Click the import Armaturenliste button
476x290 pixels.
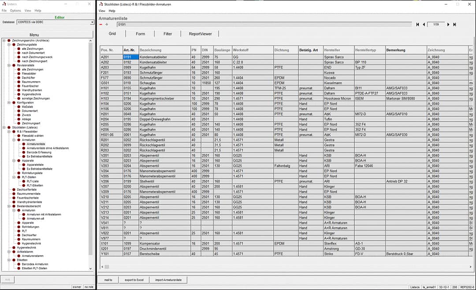(x=168, y=280)
